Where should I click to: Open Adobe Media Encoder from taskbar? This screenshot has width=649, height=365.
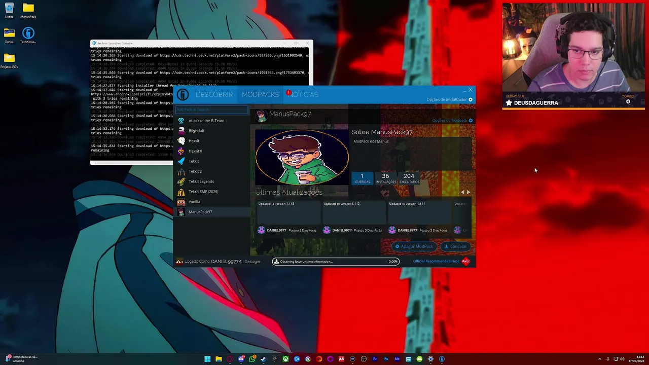pos(397,359)
